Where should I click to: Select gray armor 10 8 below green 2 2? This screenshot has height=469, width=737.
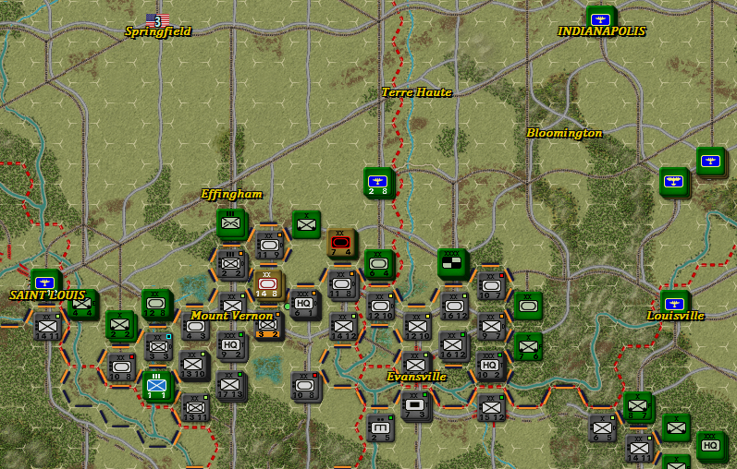(x=121, y=367)
